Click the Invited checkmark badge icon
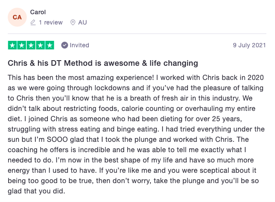 pyautogui.click(x=65, y=45)
